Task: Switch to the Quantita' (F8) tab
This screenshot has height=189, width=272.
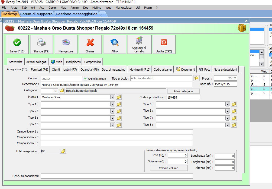Action: [x=89, y=69]
